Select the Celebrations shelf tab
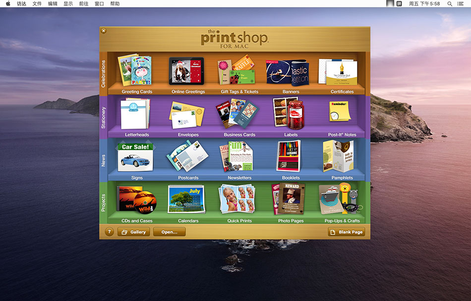This screenshot has width=471, height=301. point(104,73)
